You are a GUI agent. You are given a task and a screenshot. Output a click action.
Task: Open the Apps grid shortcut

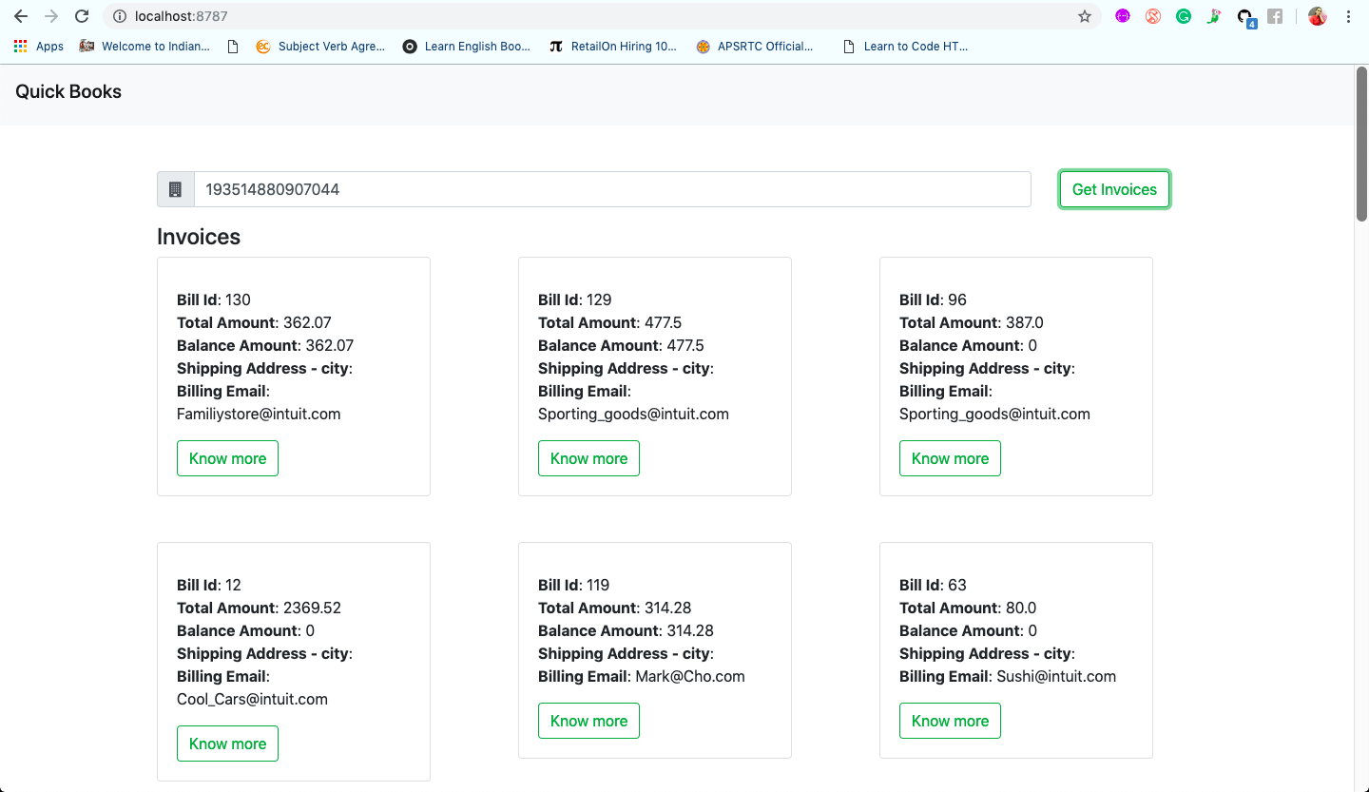39,46
